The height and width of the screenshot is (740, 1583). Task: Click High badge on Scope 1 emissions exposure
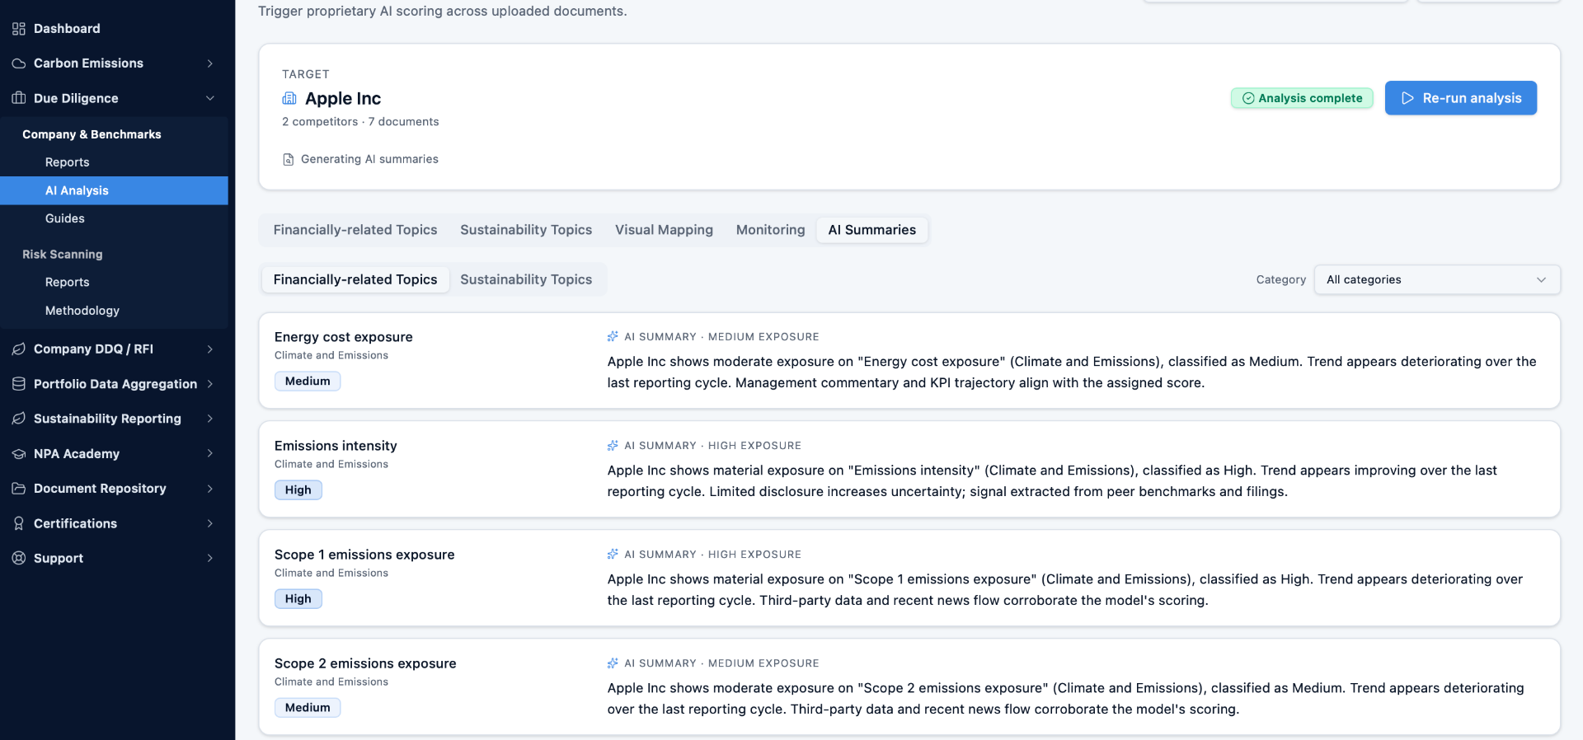(298, 598)
